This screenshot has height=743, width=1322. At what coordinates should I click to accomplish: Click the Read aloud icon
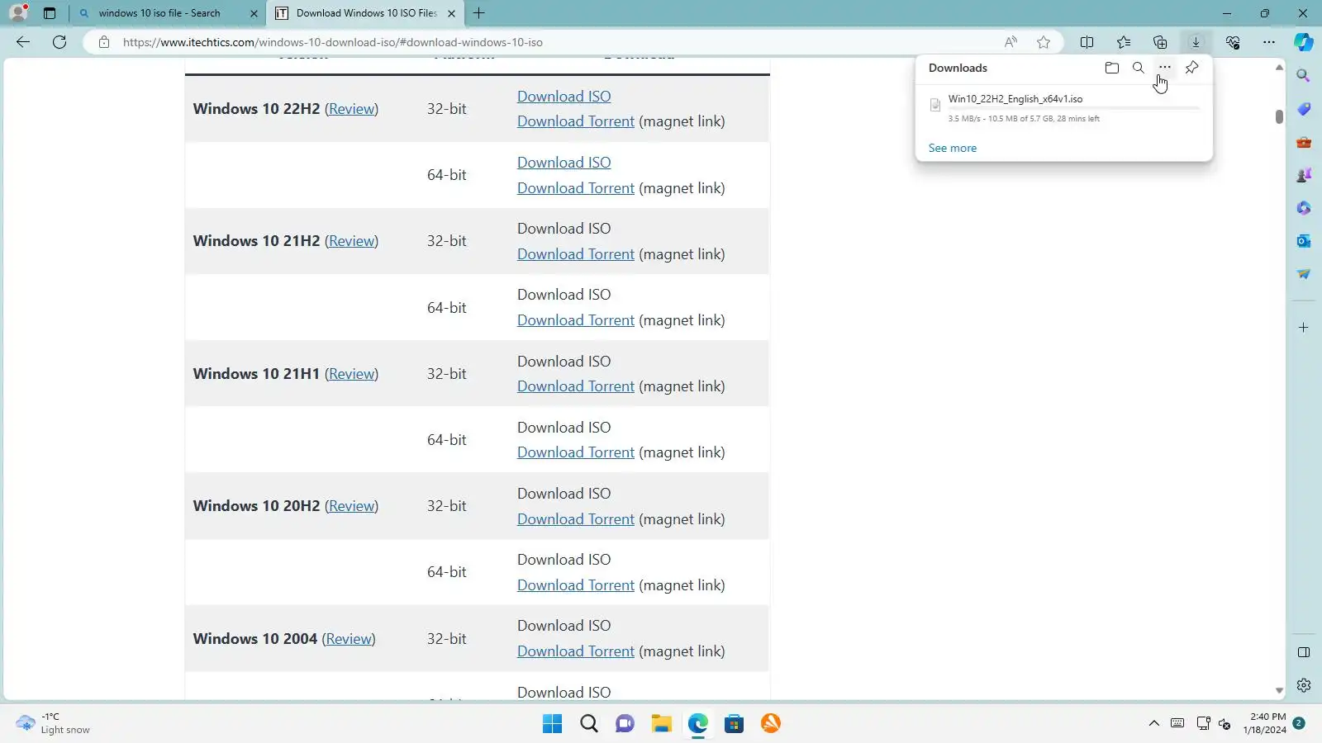[1011, 42]
